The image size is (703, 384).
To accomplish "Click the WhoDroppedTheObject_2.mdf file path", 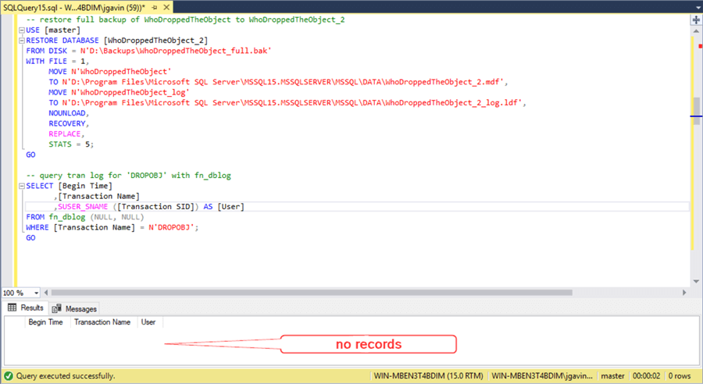I will point(283,82).
